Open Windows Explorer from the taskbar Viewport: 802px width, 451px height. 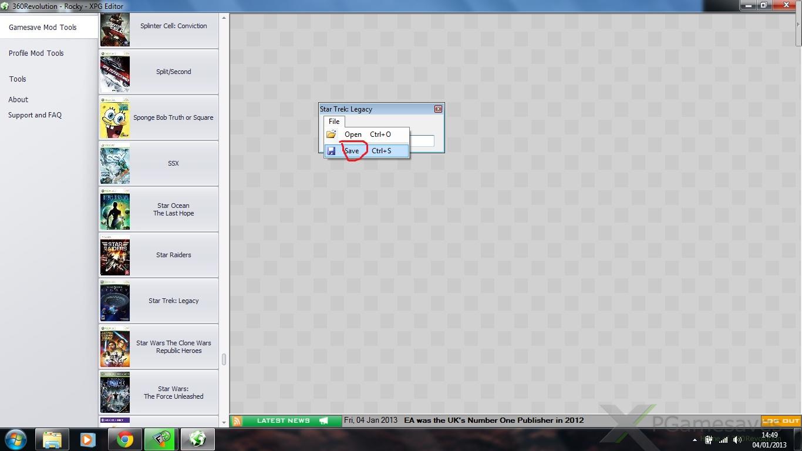pyautogui.click(x=52, y=439)
